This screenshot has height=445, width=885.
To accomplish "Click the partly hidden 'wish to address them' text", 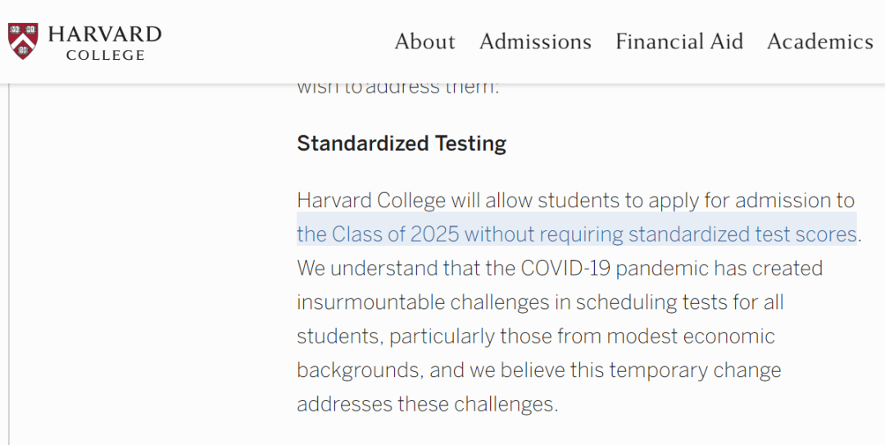I will click(x=398, y=89).
